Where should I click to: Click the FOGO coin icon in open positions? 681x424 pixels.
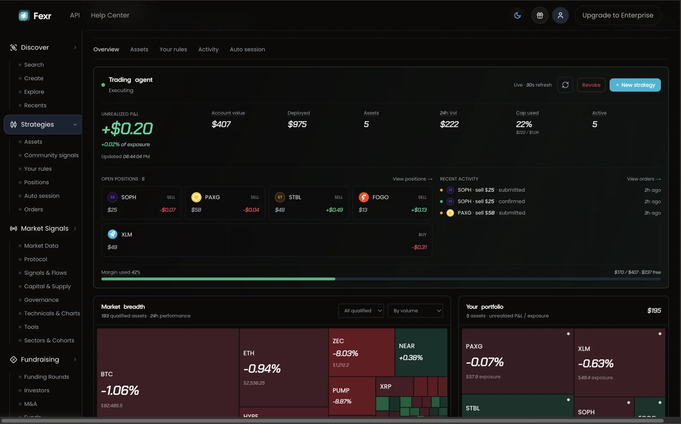(364, 197)
